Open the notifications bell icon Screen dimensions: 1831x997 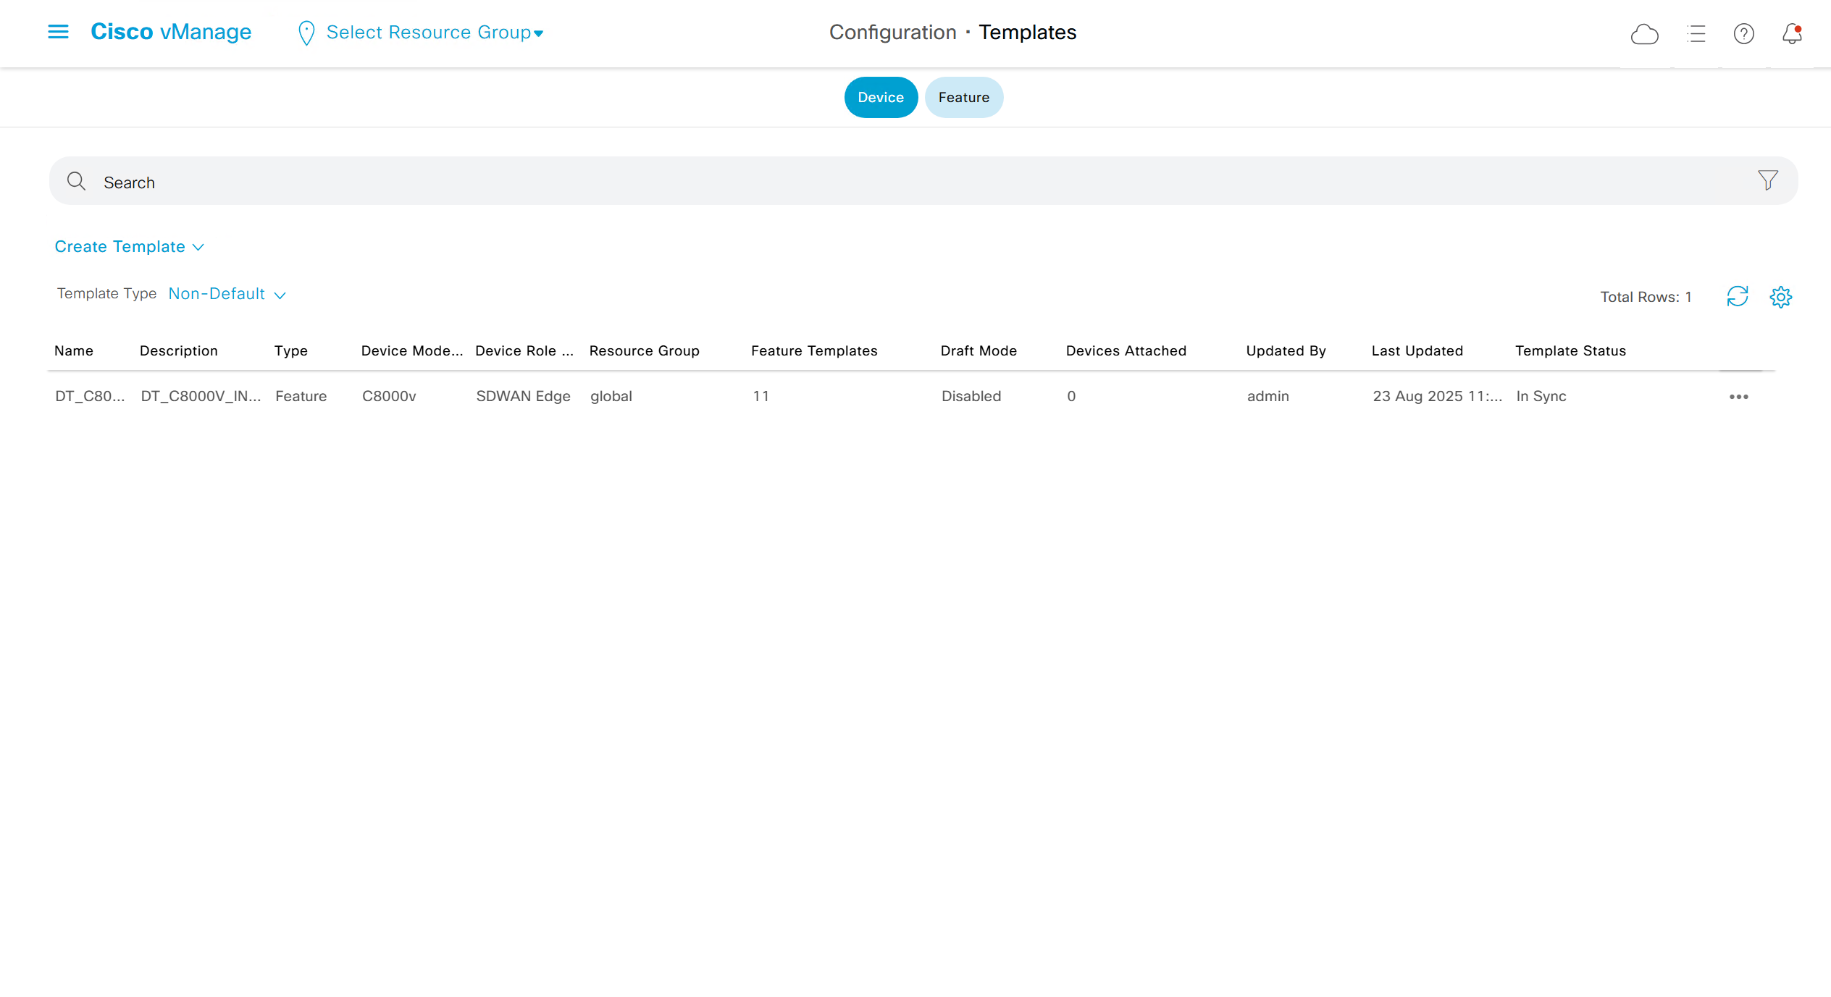click(x=1792, y=34)
